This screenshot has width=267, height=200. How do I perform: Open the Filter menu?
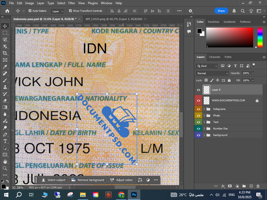pos(72,3)
